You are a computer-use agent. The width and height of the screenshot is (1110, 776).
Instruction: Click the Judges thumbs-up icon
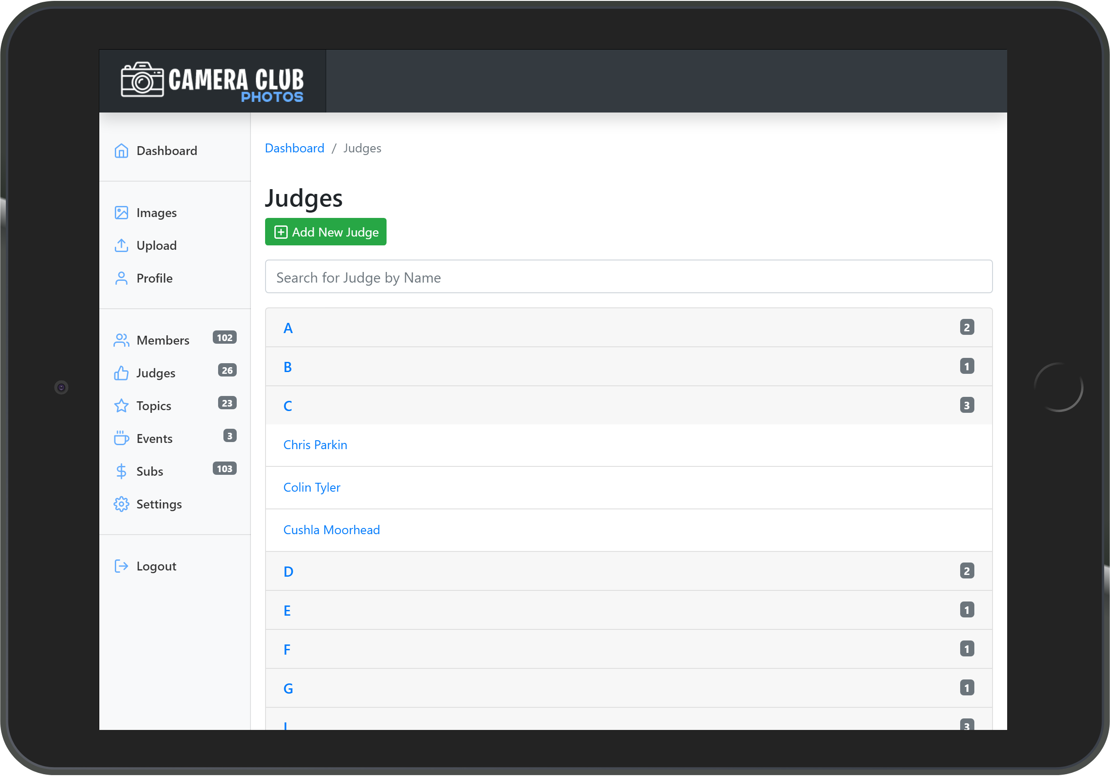[121, 373]
